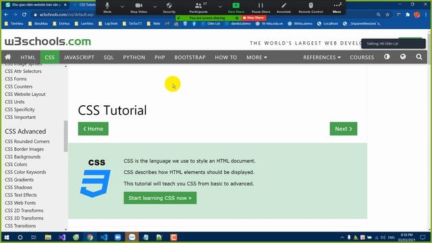Open Zoom More options menu

[337, 7]
